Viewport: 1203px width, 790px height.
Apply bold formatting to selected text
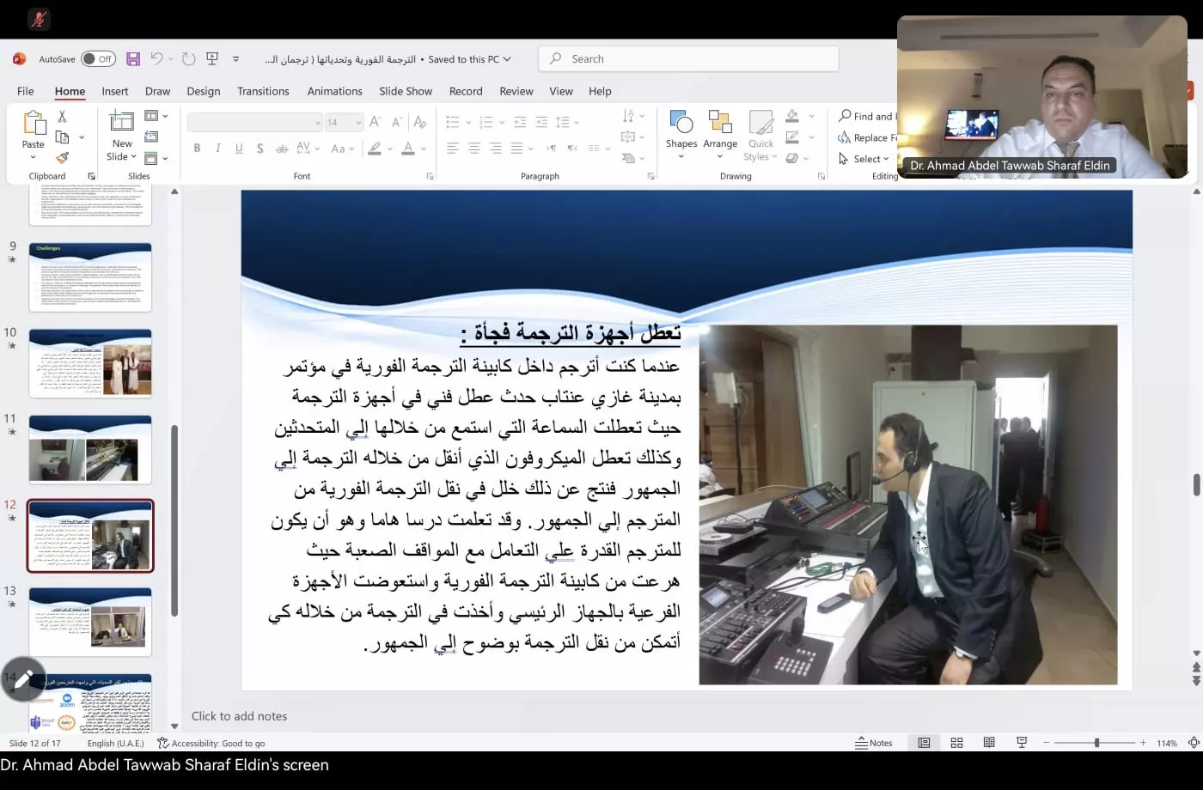(197, 148)
